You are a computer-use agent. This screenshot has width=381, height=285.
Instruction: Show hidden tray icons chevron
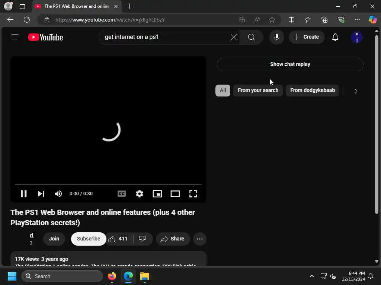(x=311, y=276)
